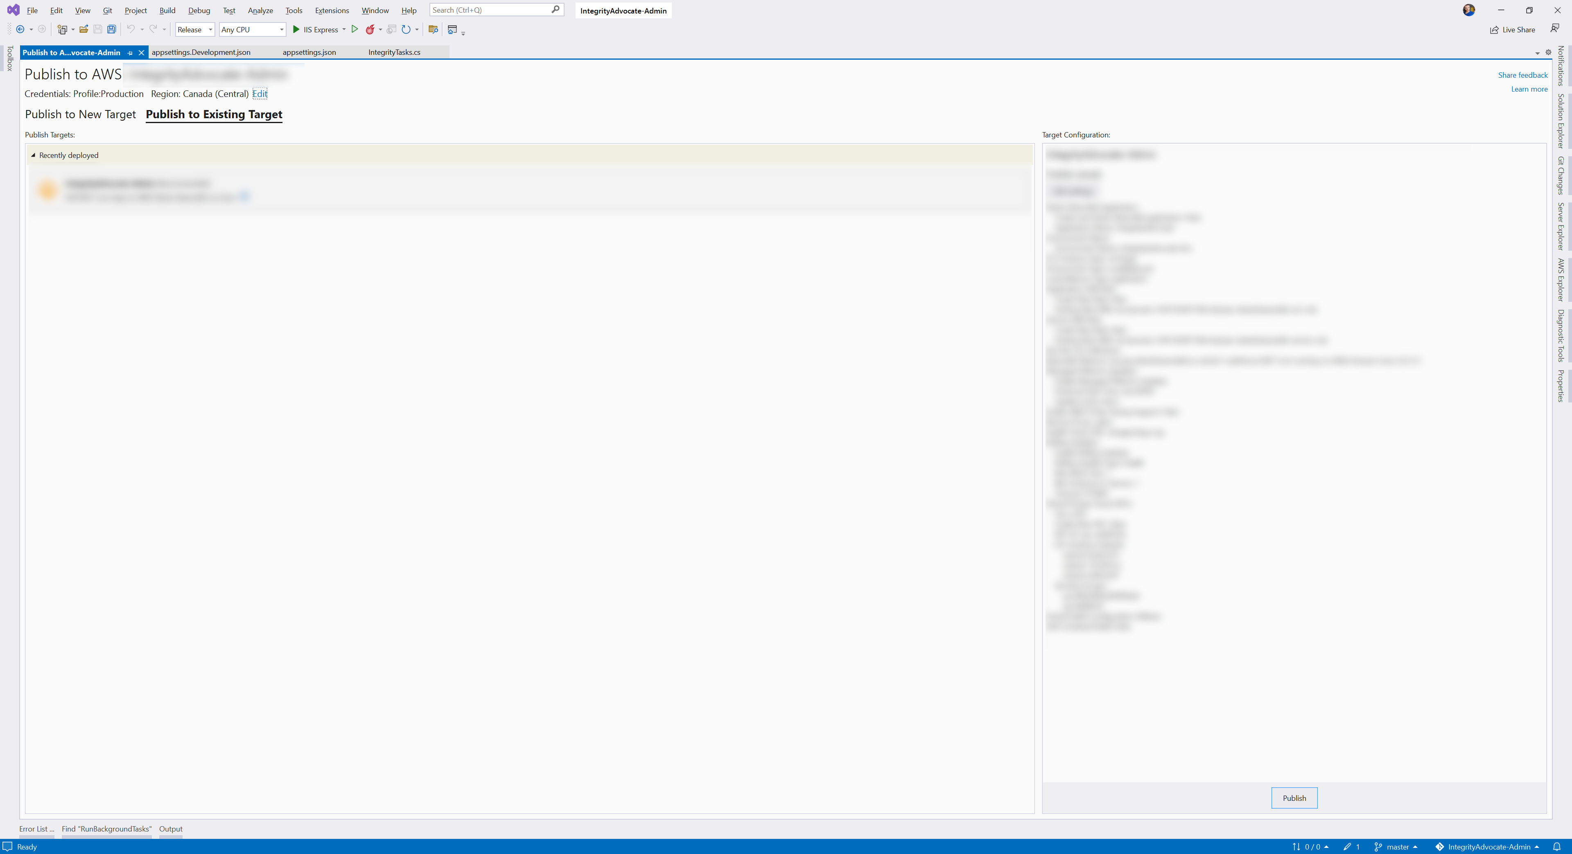Open the notifications bell in status bar
Image resolution: width=1572 pixels, height=854 pixels.
(1557, 847)
